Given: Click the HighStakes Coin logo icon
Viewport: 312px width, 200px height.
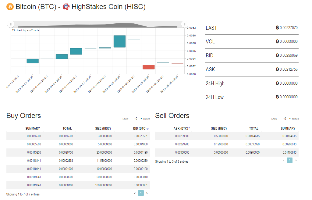Looking at the screenshot, I should (x=66, y=7).
